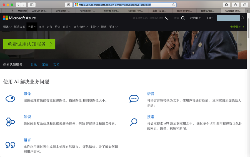Click the 目录 link in explore bar
250x157 pixels.
coord(34,64)
